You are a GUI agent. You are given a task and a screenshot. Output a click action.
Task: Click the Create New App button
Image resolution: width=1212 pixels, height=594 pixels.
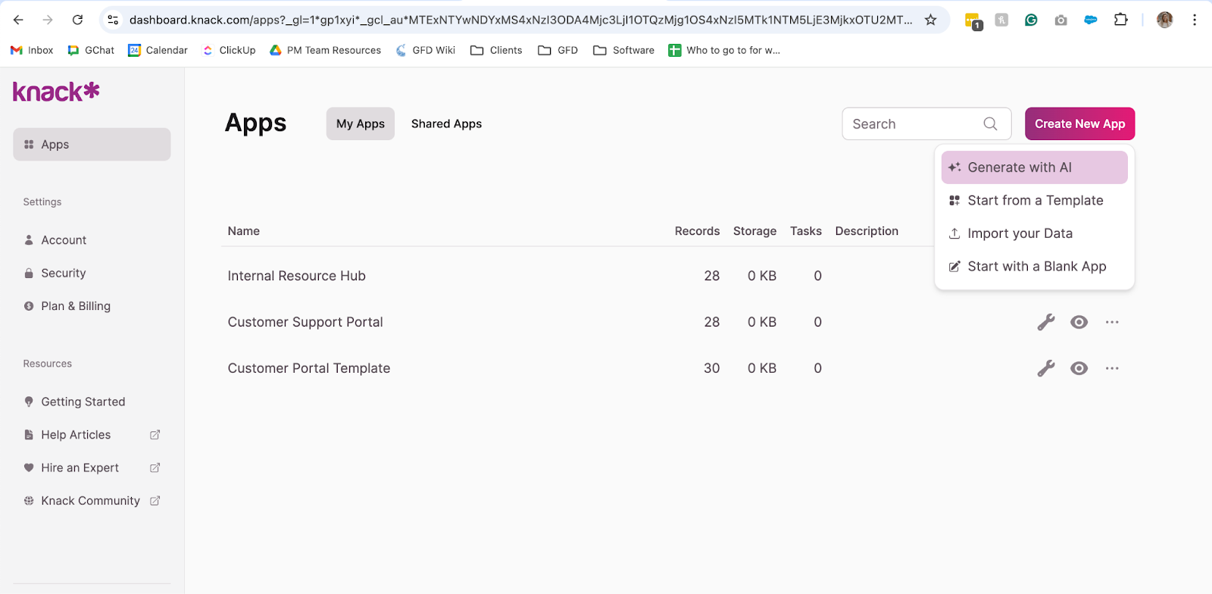1079,123
